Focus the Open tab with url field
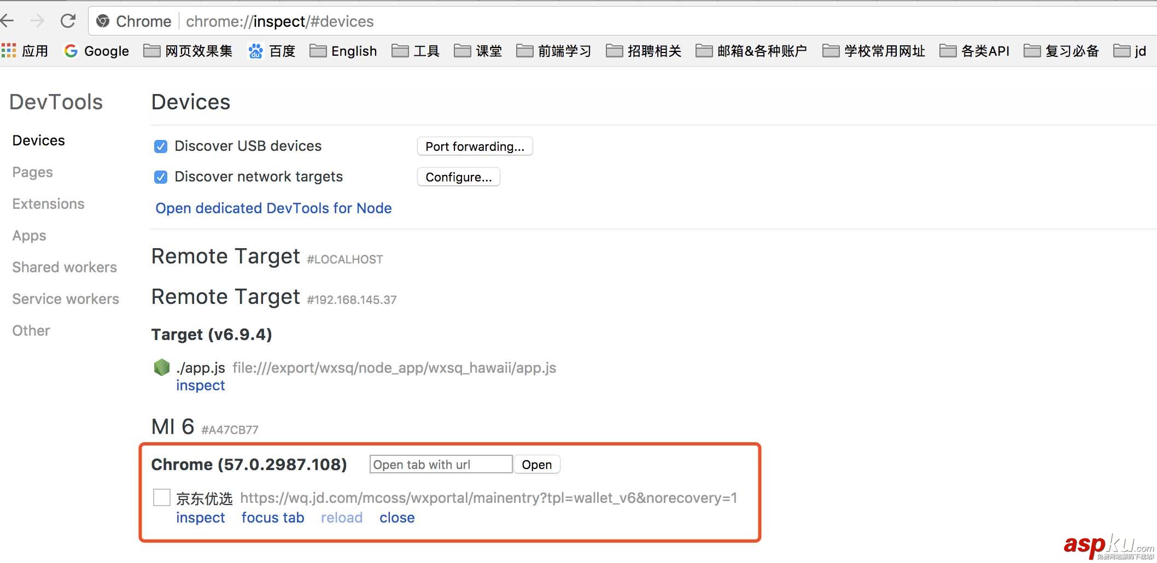The height and width of the screenshot is (563, 1157). 441,465
